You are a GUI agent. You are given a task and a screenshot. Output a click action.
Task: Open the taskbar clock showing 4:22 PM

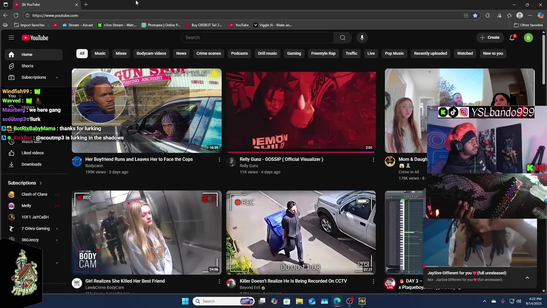(x=535, y=301)
